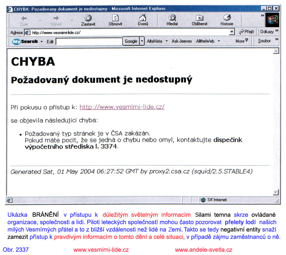
Task: Expand the More search options chevron
Action: point(242,41)
